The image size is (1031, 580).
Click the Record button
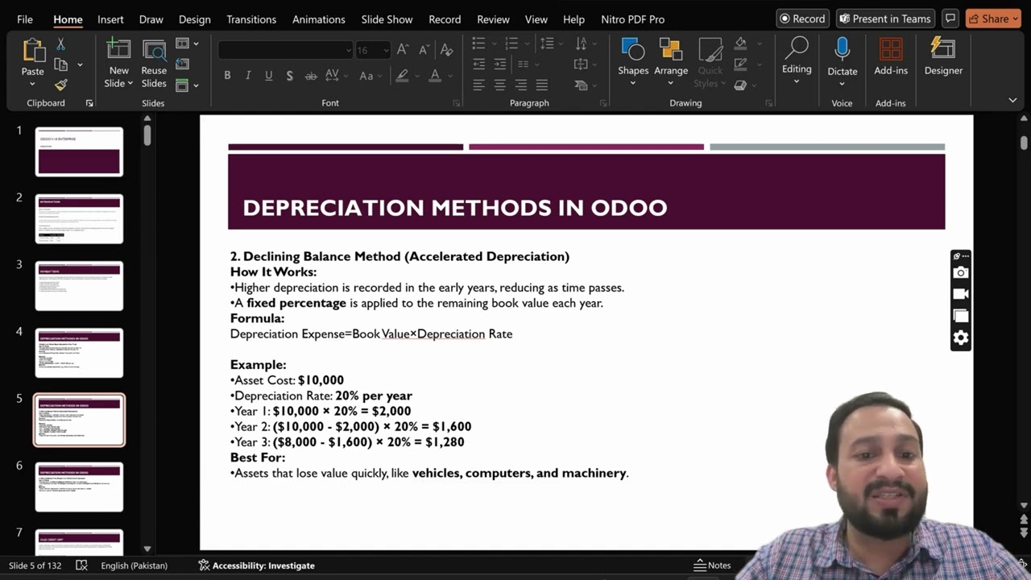pos(802,19)
